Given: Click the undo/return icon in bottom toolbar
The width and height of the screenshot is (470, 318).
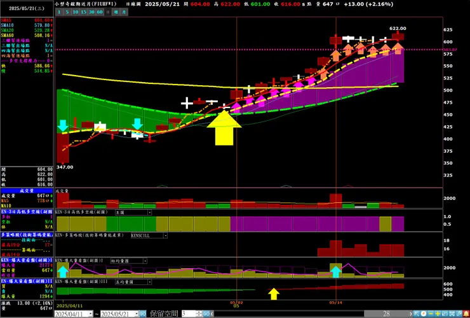Looking at the screenshot, I should [445, 314].
